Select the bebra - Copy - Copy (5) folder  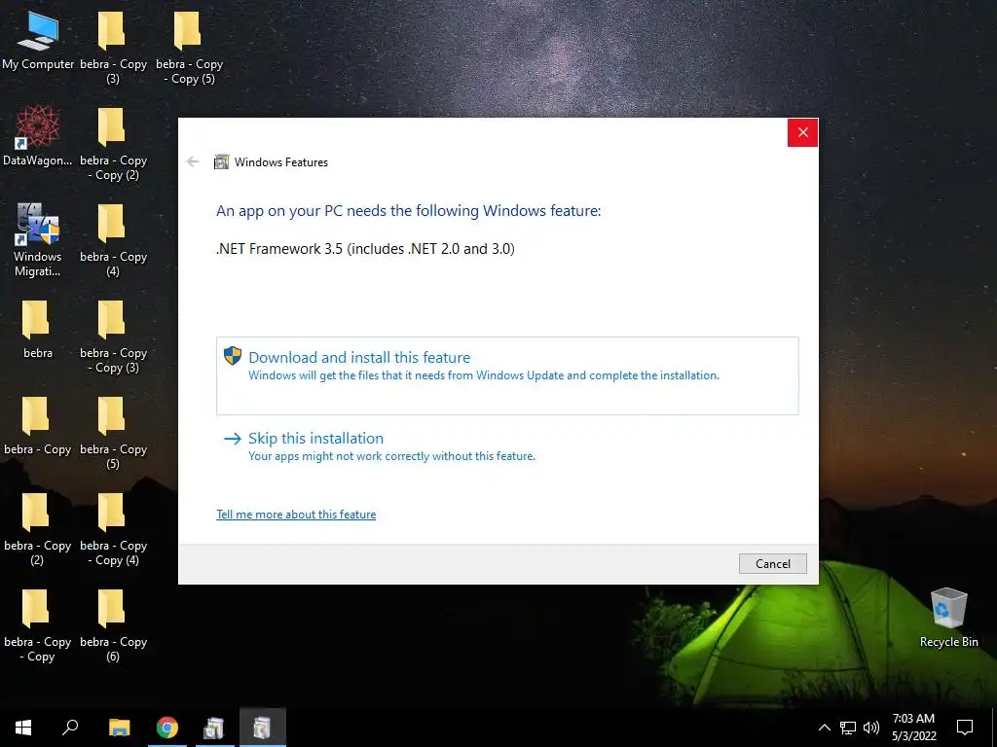[x=190, y=47]
